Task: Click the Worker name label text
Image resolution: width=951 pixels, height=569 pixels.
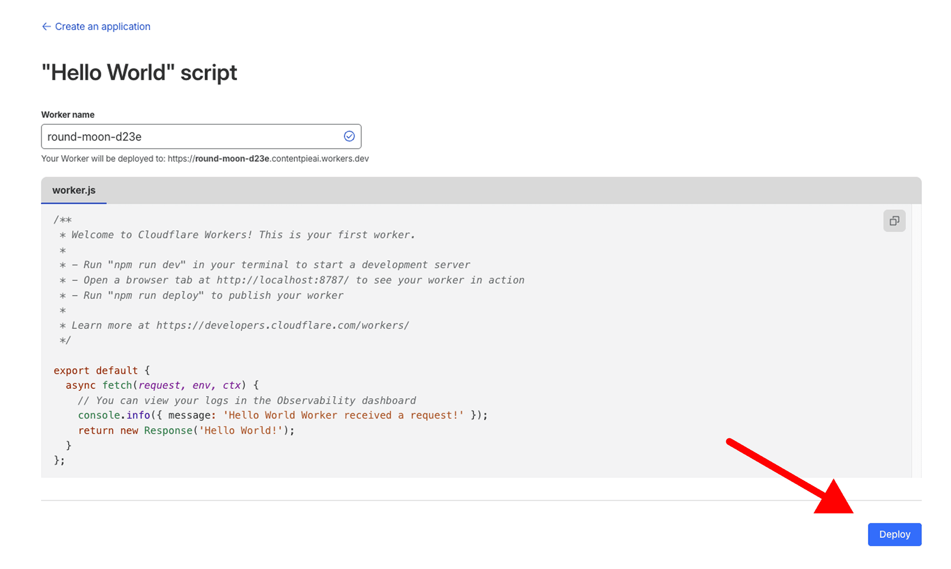Action: (x=67, y=114)
